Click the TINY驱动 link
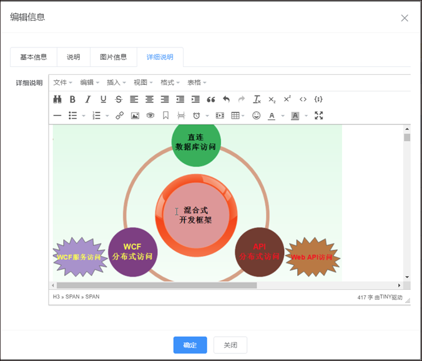 tap(391, 297)
